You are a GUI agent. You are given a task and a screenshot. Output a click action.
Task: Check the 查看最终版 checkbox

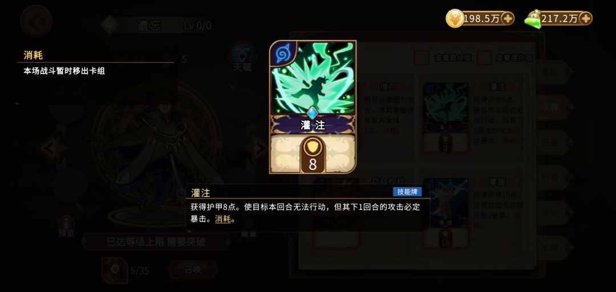click(422, 58)
